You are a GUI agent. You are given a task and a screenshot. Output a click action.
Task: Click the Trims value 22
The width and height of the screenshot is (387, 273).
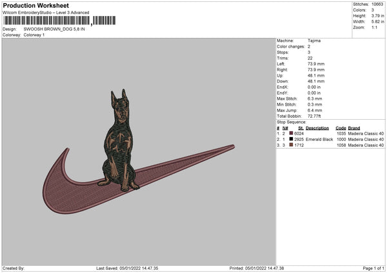click(x=310, y=58)
